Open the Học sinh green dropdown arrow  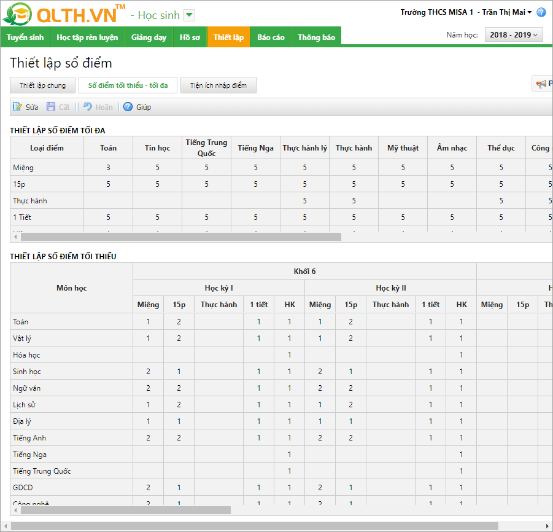(x=190, y=15)
